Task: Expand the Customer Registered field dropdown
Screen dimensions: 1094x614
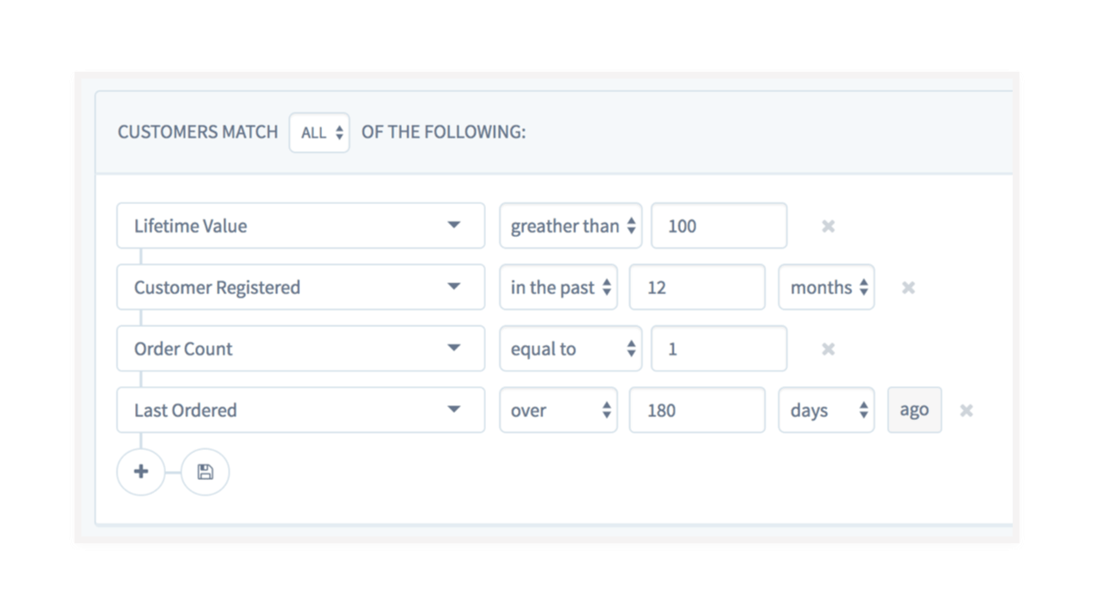Action: tap(301, 288)
